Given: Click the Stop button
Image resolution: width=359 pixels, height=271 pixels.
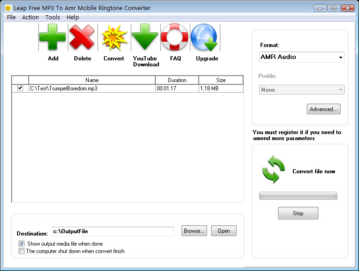Looking at the screenshot, I should click(298, 213).
